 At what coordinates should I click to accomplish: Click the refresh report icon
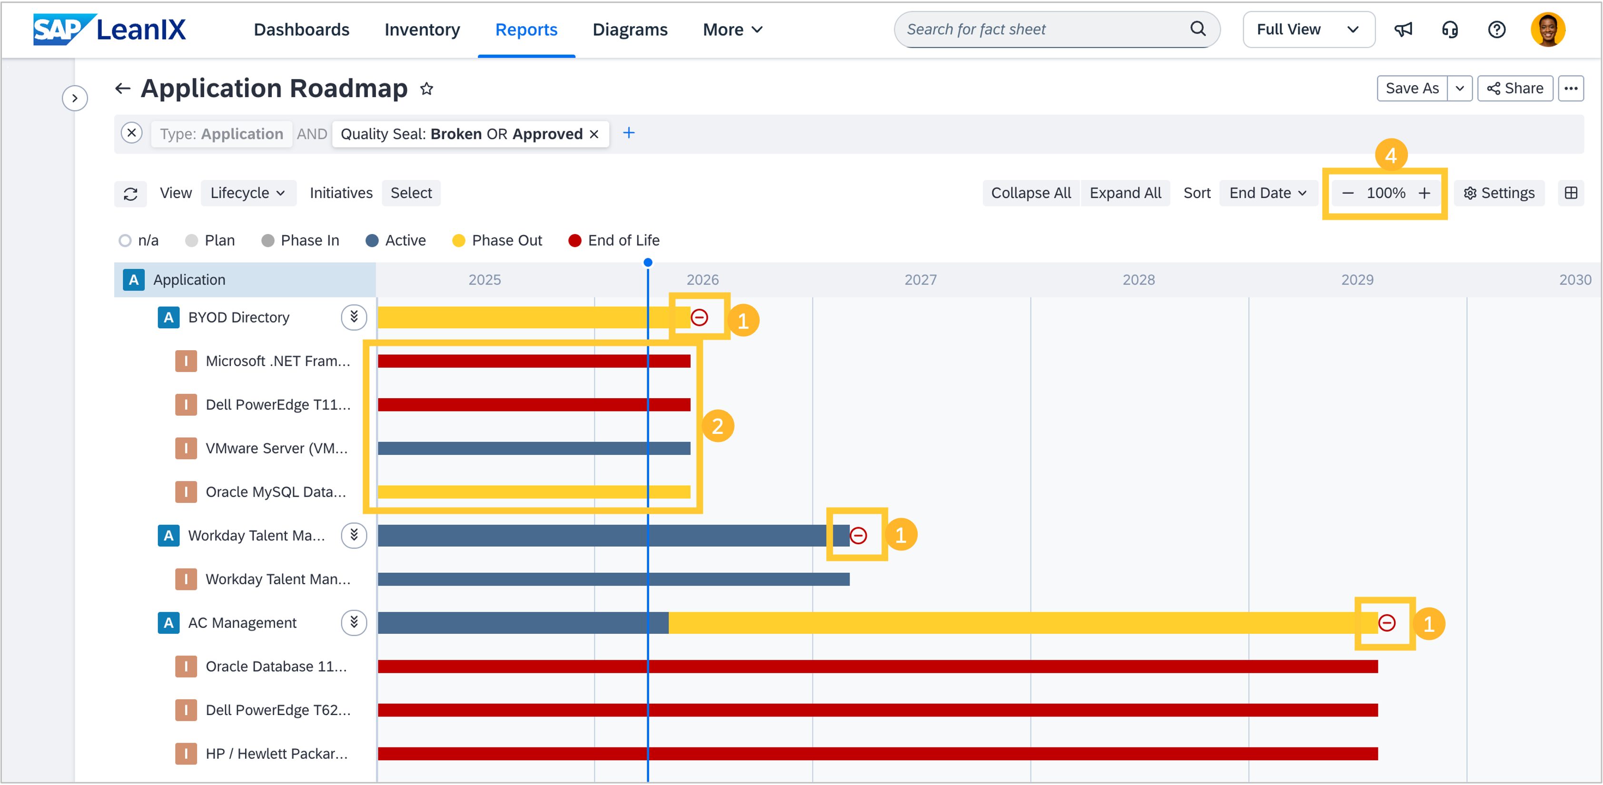[x=131, y=194]
